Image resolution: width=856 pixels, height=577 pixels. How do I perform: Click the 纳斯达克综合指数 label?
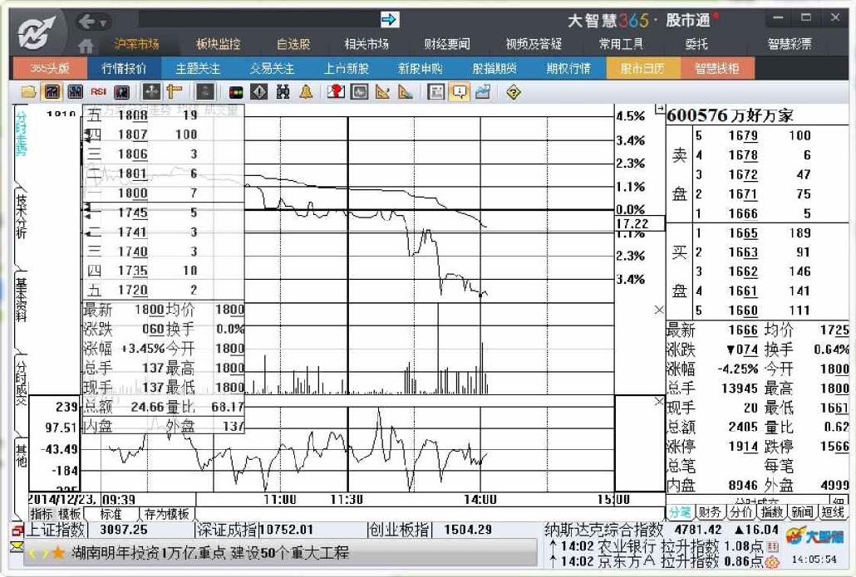click(603, 530)
